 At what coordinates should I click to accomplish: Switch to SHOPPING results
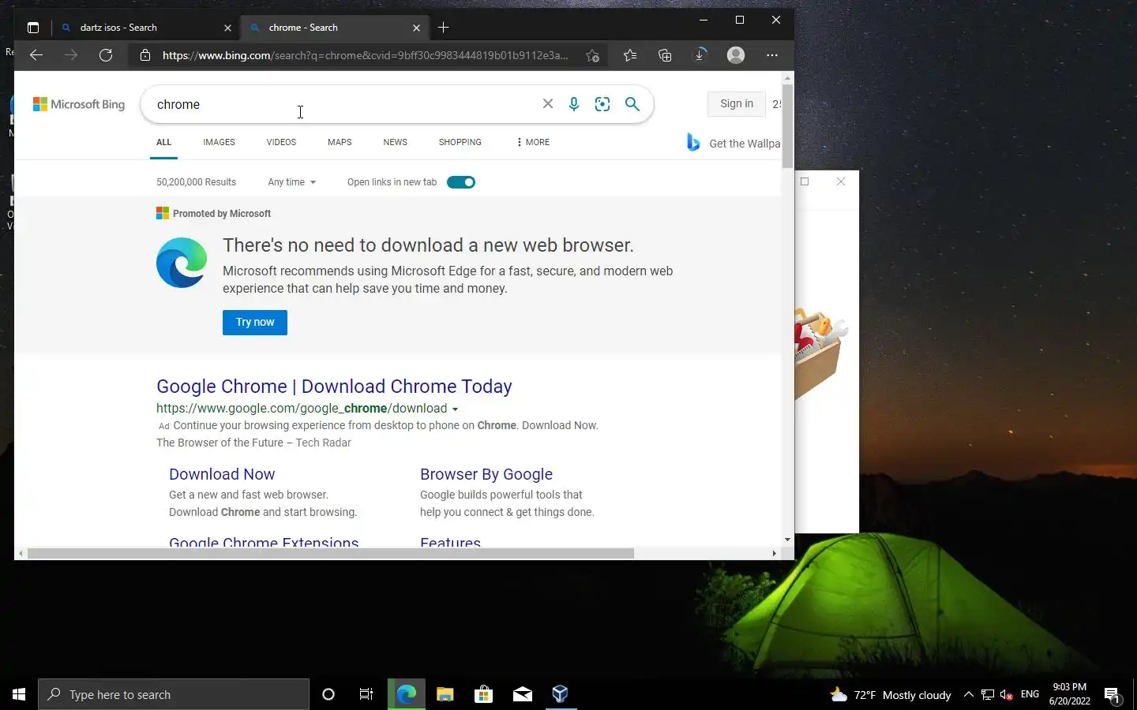pyautogui.click(x=460, y=142)
